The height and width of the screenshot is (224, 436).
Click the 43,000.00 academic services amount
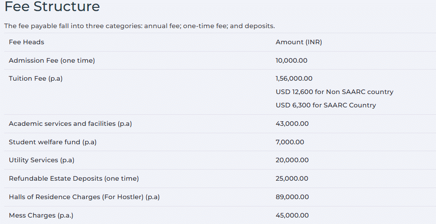click(292, 124)
